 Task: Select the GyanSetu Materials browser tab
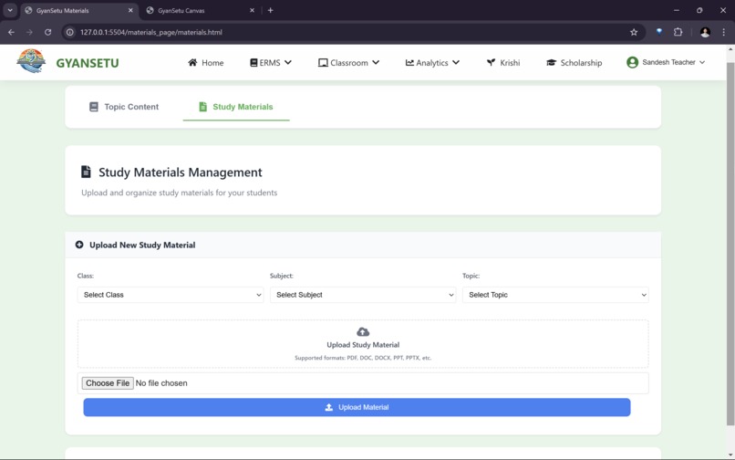[79, 10]
